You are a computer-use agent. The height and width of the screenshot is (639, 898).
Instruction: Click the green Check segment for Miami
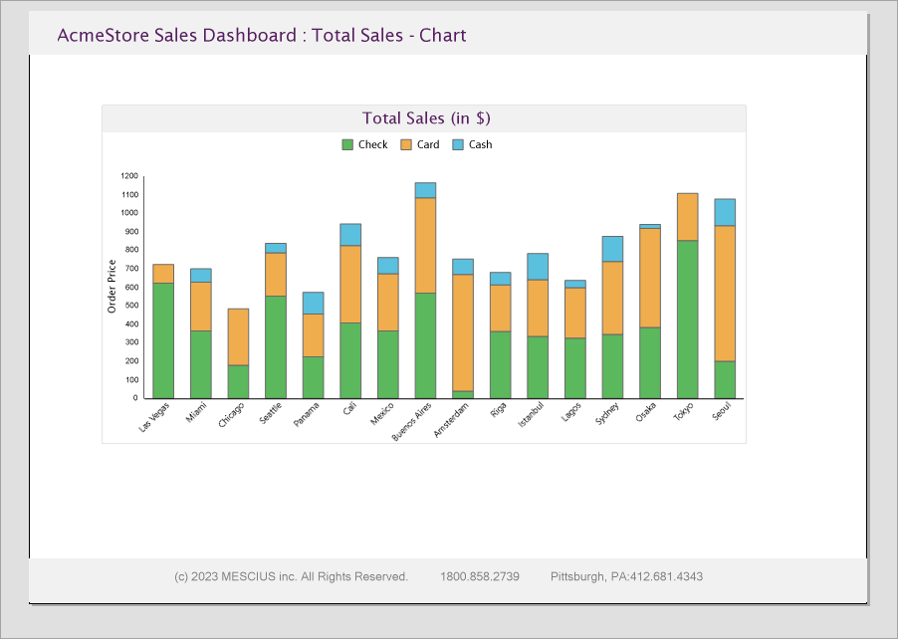click(201, 364)
